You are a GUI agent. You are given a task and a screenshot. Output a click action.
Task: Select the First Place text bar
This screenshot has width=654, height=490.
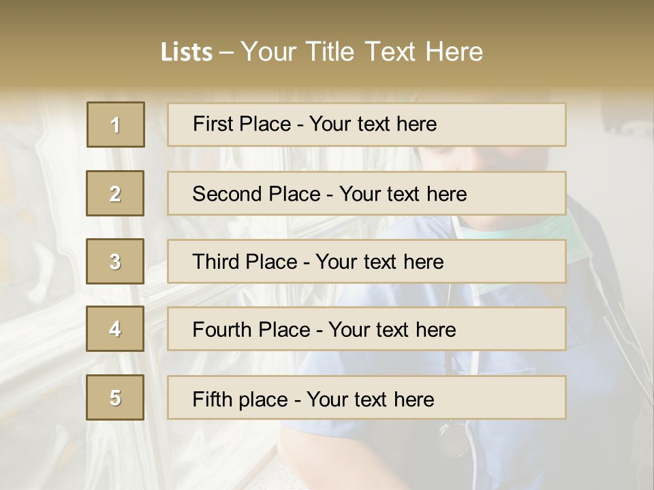(x=367, y=125)
